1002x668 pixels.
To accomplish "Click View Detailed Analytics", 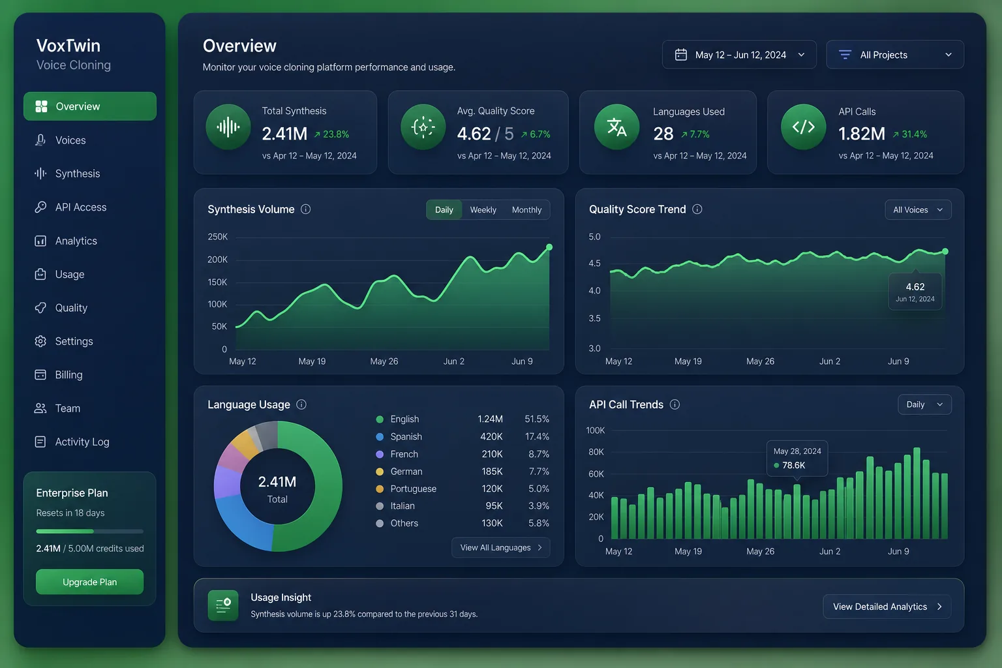I will (887, 607).
